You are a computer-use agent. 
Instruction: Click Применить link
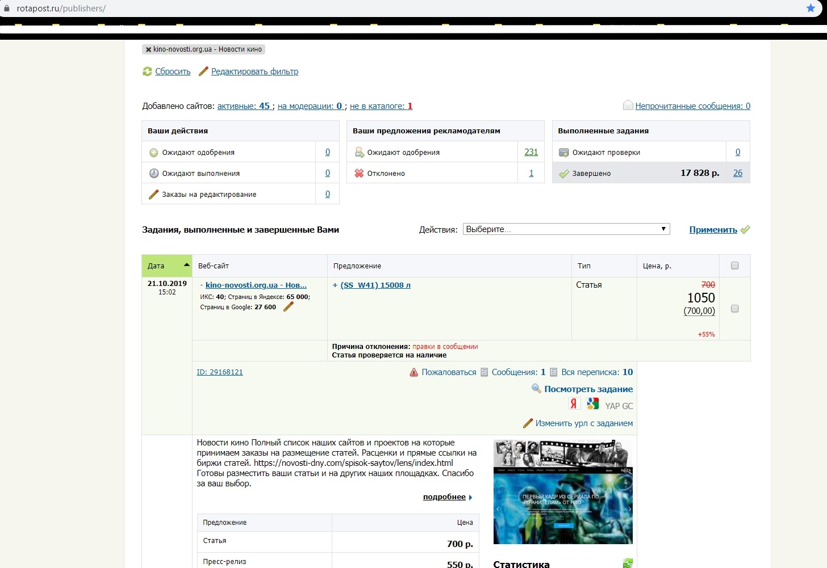[x=713, y=230]
